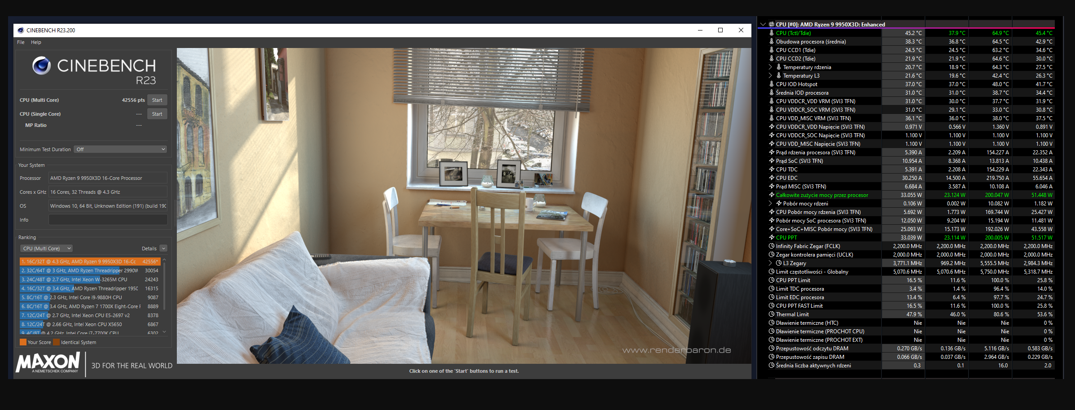
Task: Click the orange Your Score color swatch
Action: (x=23, y=342)
